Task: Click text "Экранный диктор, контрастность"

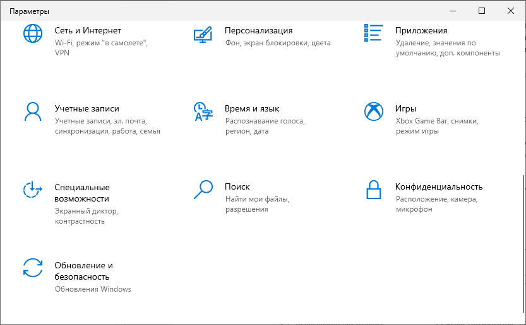Action: tap(87, 216)
